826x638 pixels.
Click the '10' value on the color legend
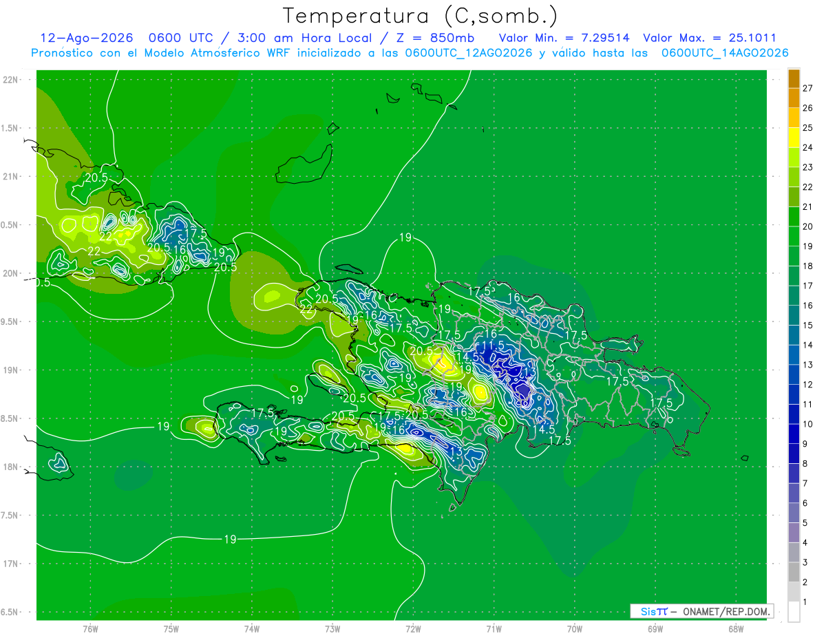(807, 424)
